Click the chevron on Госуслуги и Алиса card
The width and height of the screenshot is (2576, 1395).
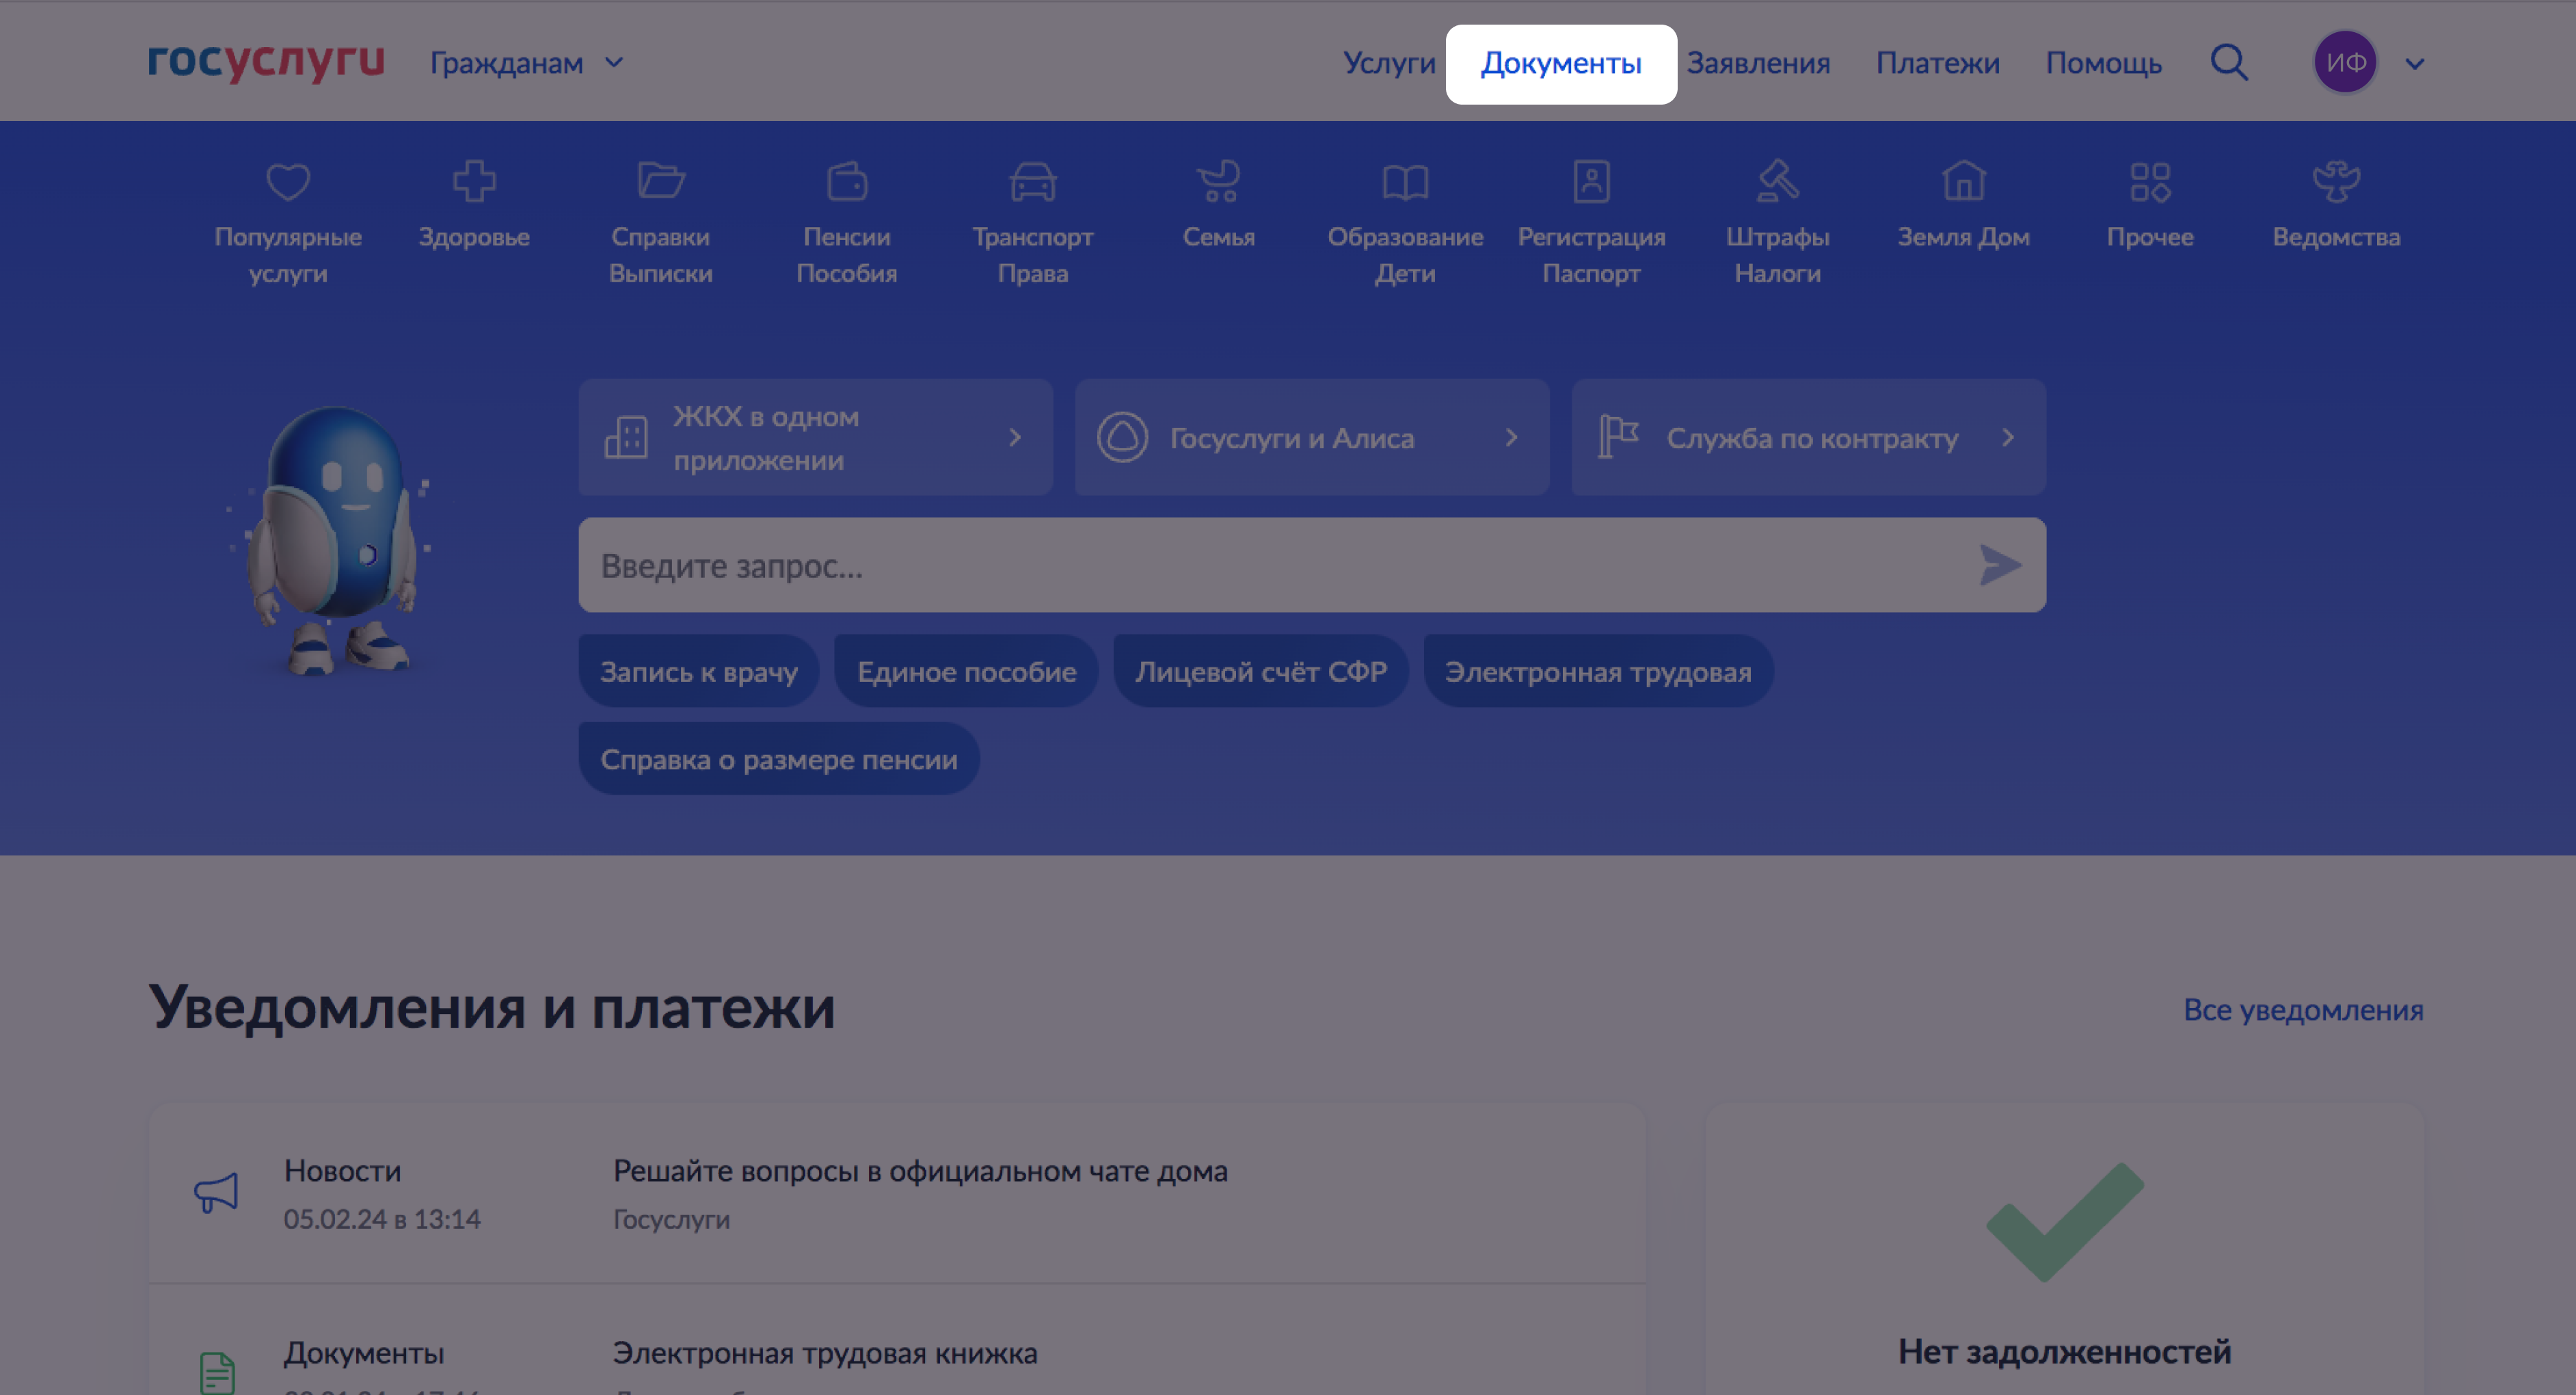[x=1511, y=437]
